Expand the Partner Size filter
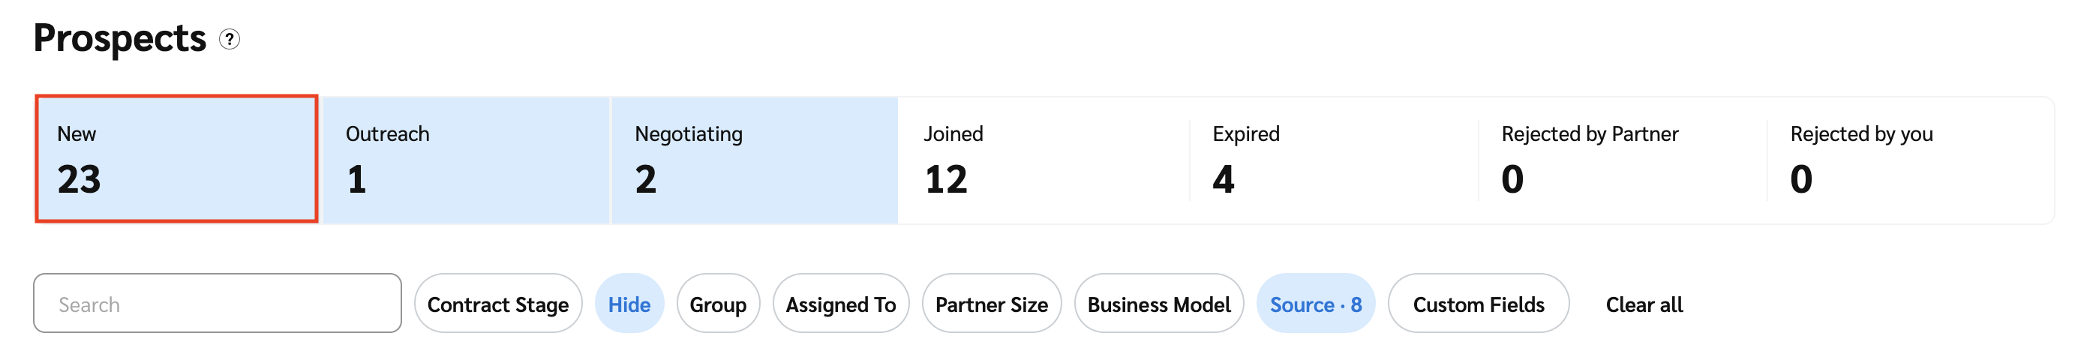2081x354 pixels. (x=991, y=304)
